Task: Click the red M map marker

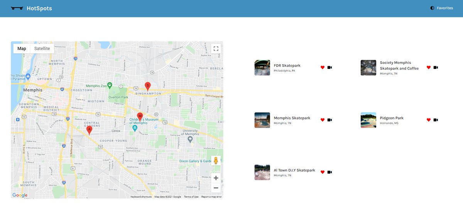Action: tap(140, 117)
